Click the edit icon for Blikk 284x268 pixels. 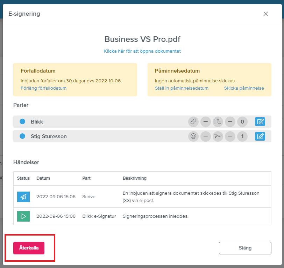pos(260,122)
